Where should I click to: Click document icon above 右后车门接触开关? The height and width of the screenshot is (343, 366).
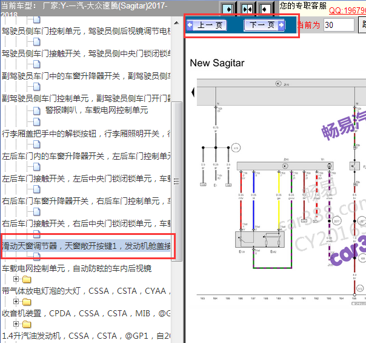point(36,212)
